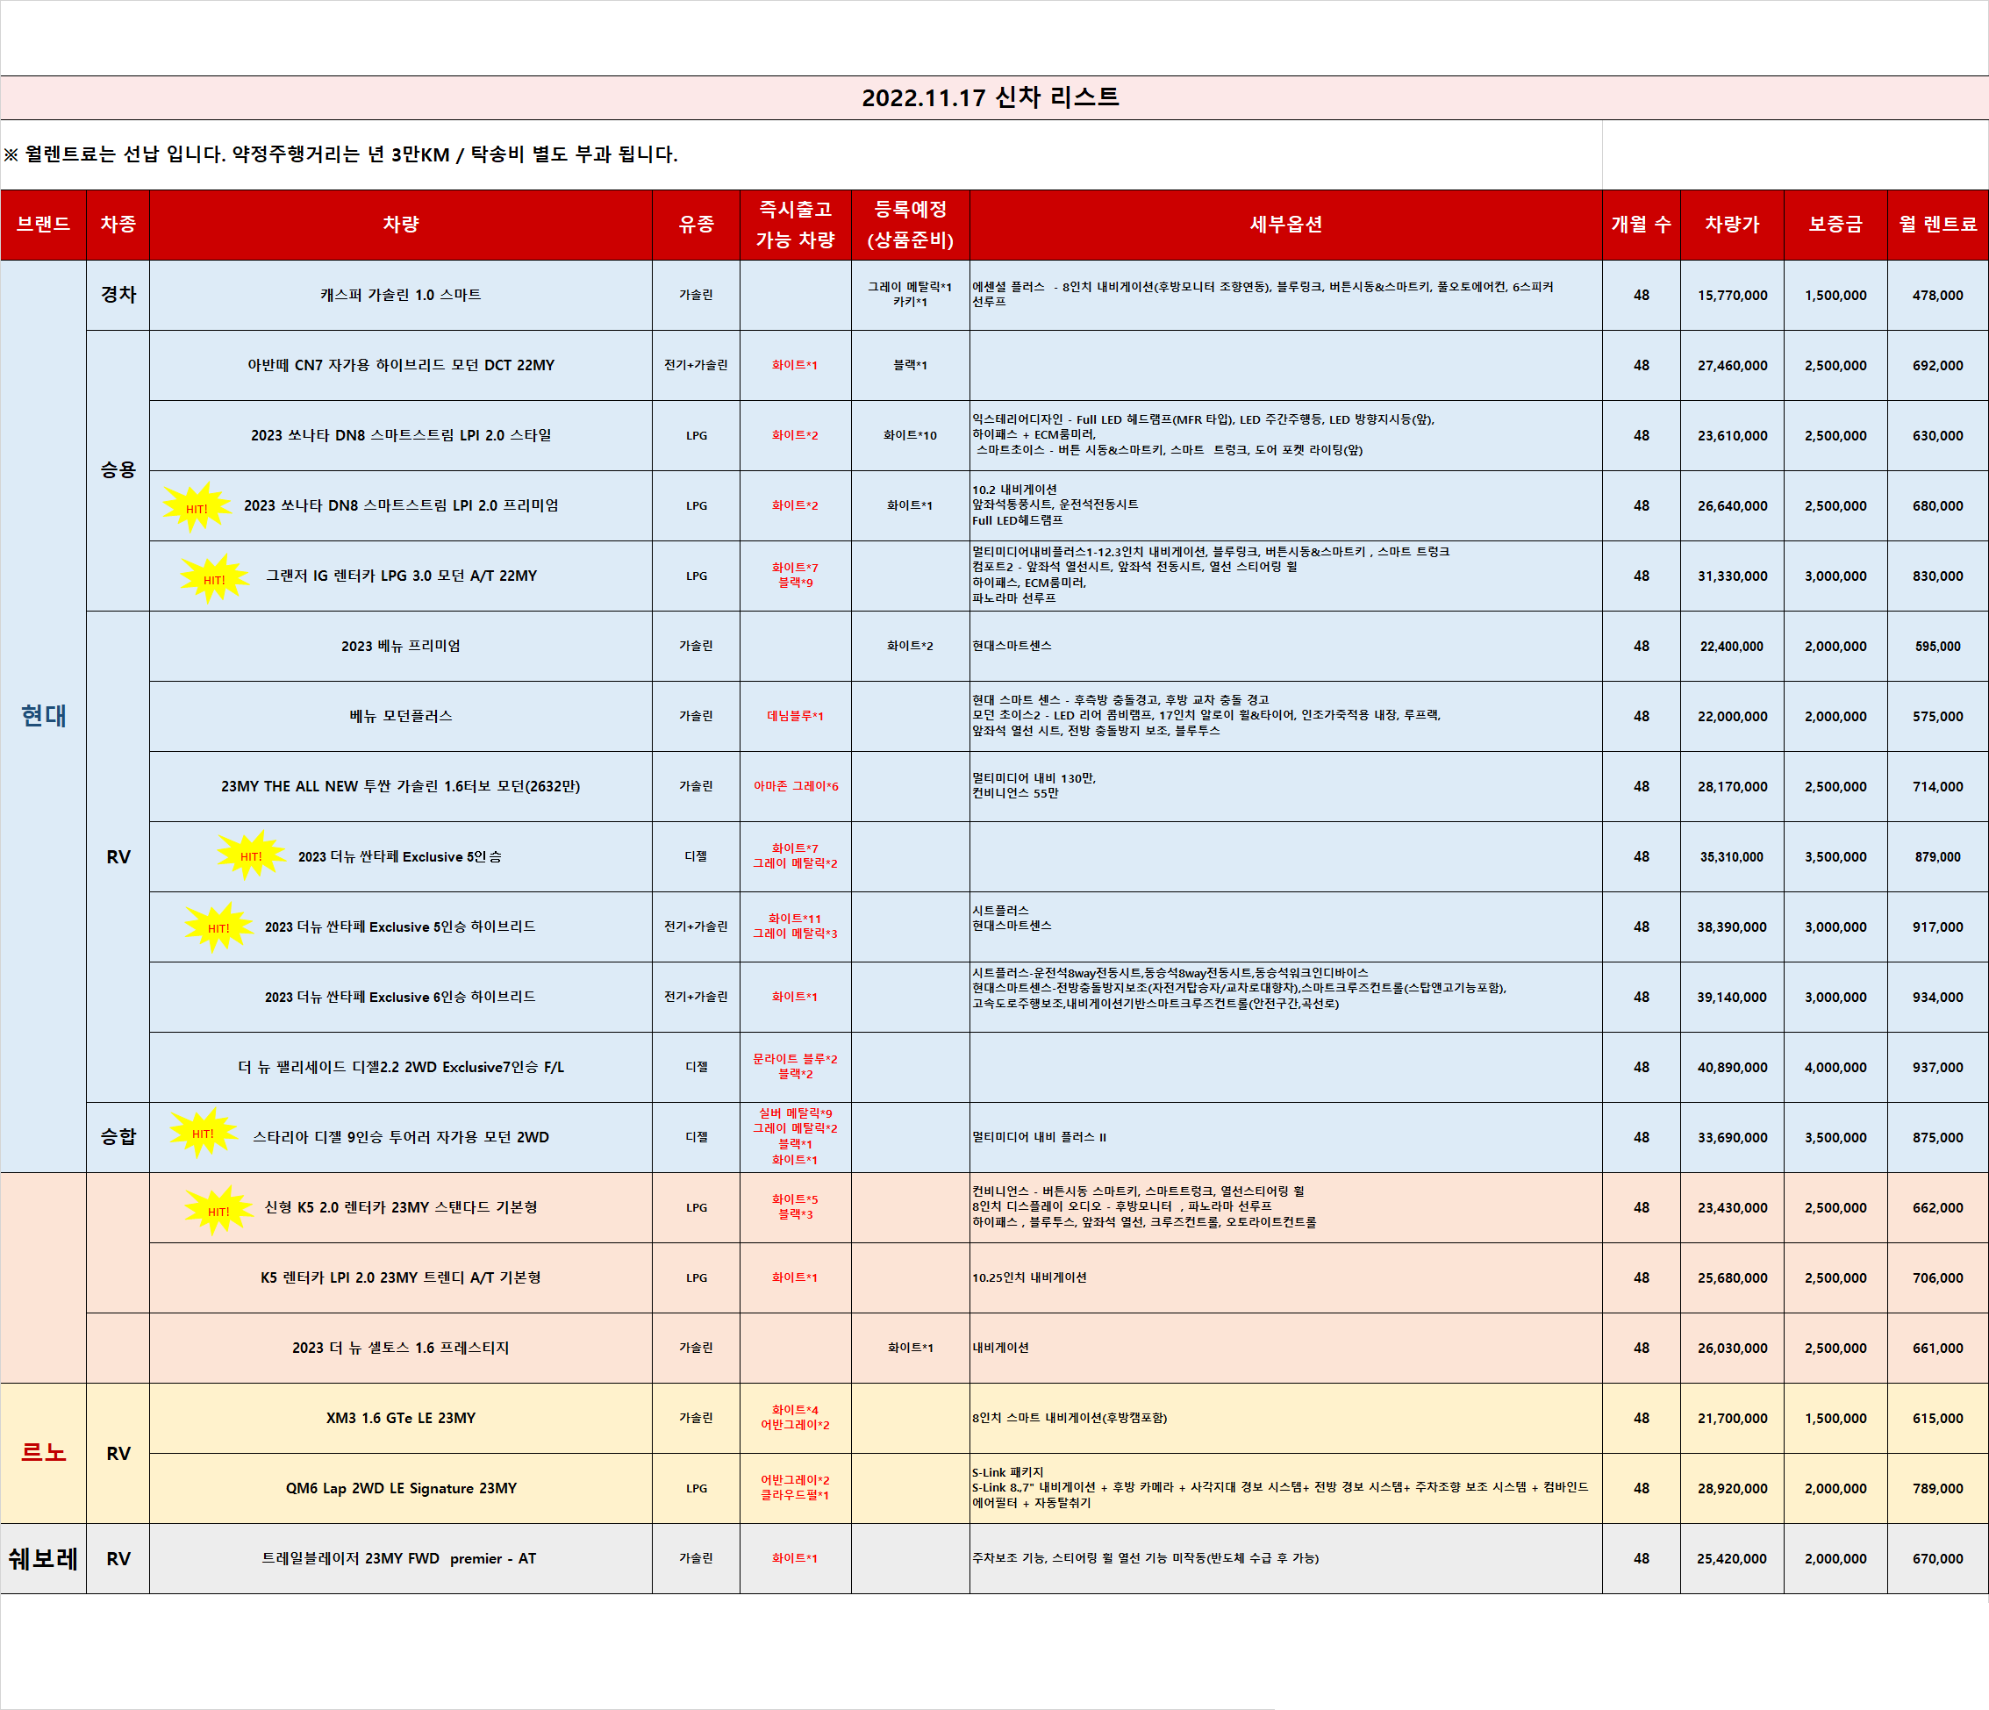Click the 팰리세이드 deposit cell '4,000,000'
The height and width of the screenshot is (1710, 1989).
tap(1835, 1067)
